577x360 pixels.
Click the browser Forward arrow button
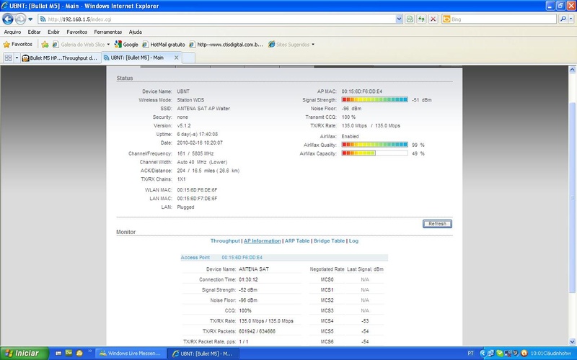click(20, 19)
